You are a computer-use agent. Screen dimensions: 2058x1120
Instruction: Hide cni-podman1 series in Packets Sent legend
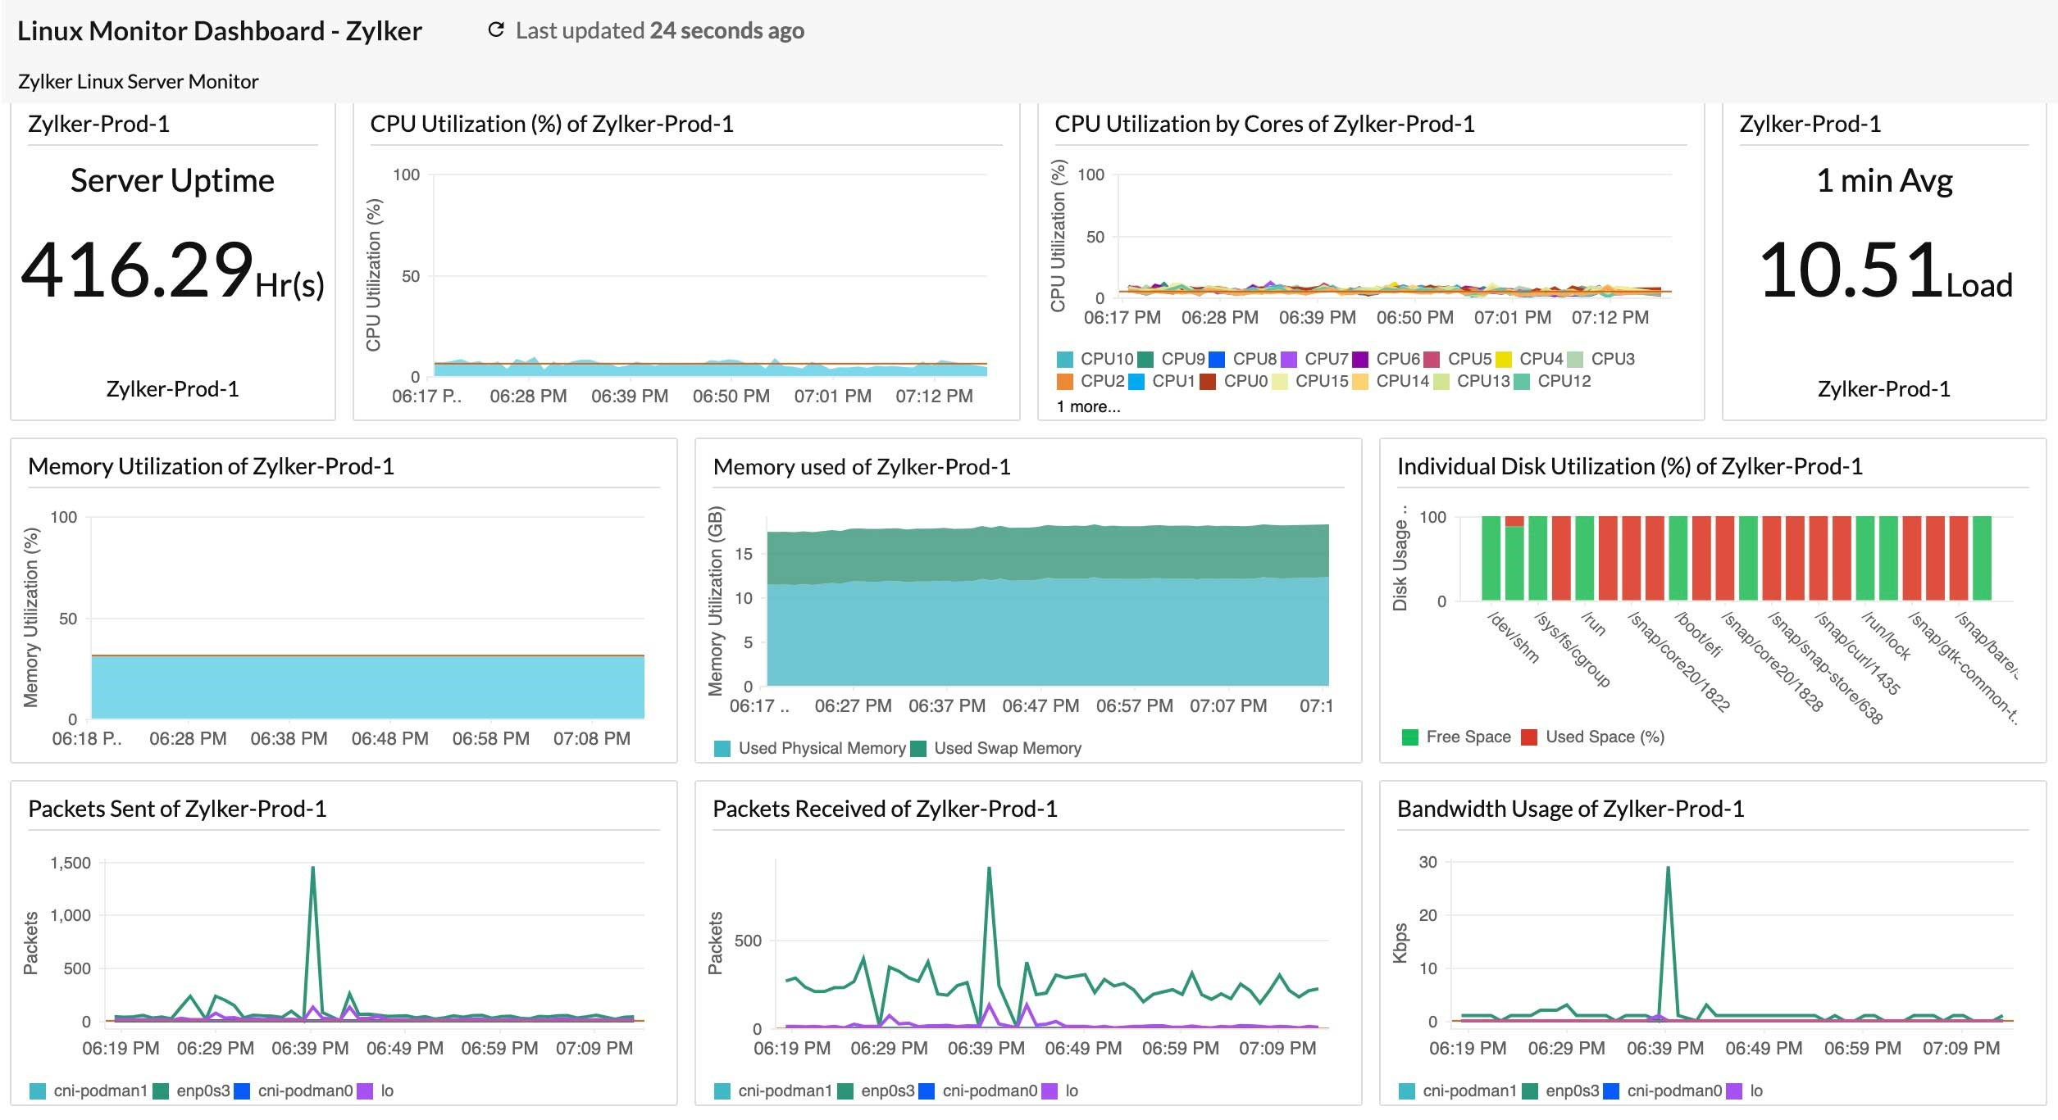89,1091
